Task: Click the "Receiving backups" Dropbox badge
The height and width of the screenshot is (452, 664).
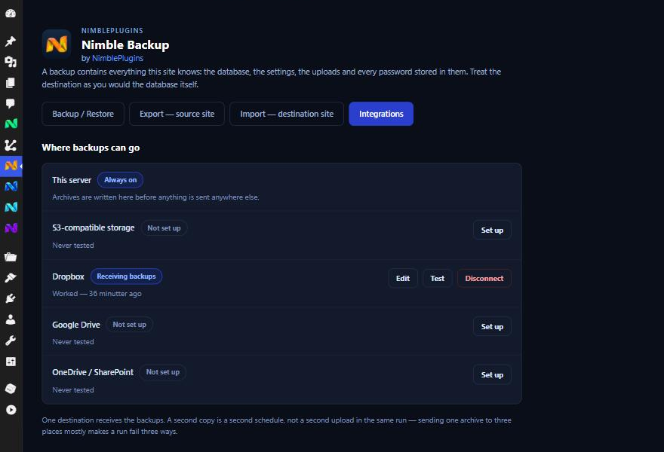Action: (126, 276)
